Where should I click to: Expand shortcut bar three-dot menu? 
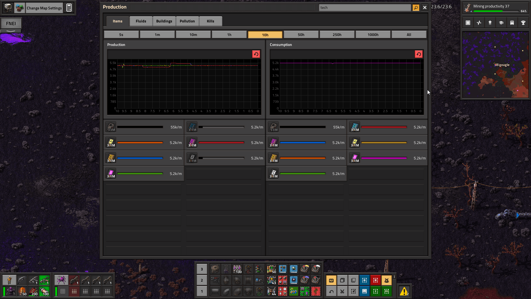point(394,277)
